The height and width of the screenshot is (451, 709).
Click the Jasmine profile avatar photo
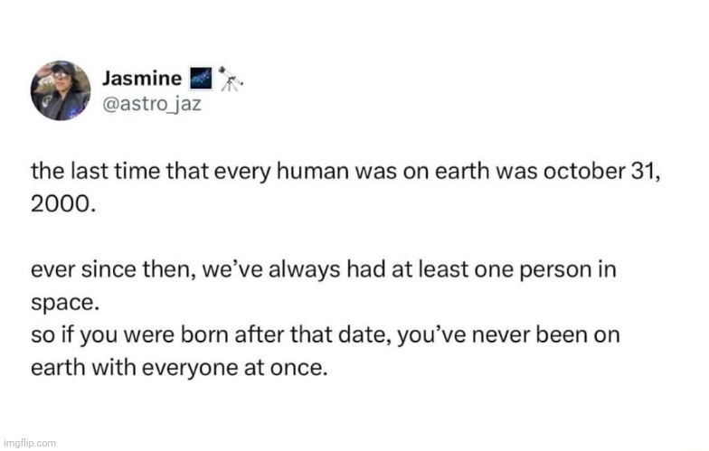point(61,91)
